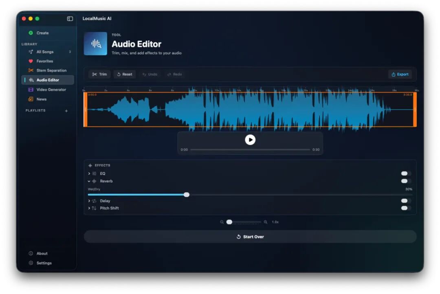Screen dimensions: 440x294
Task: Toggle the EQ effect switch
Action: click(406, 173)
